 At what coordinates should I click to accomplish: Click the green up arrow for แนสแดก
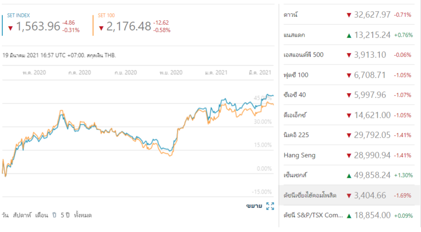(349, 36)
